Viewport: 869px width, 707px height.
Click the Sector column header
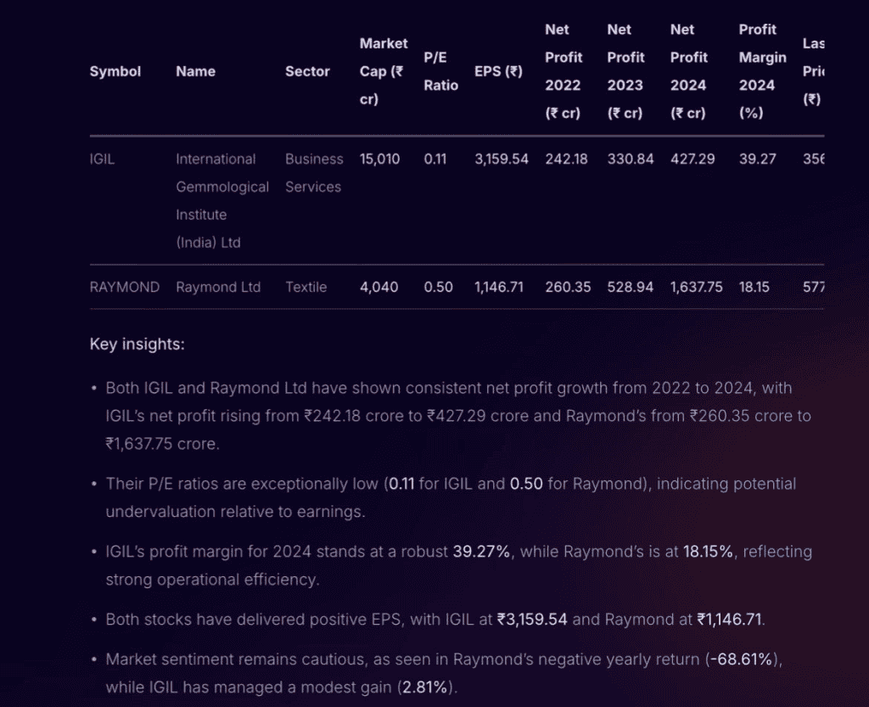tap(307, 71)
